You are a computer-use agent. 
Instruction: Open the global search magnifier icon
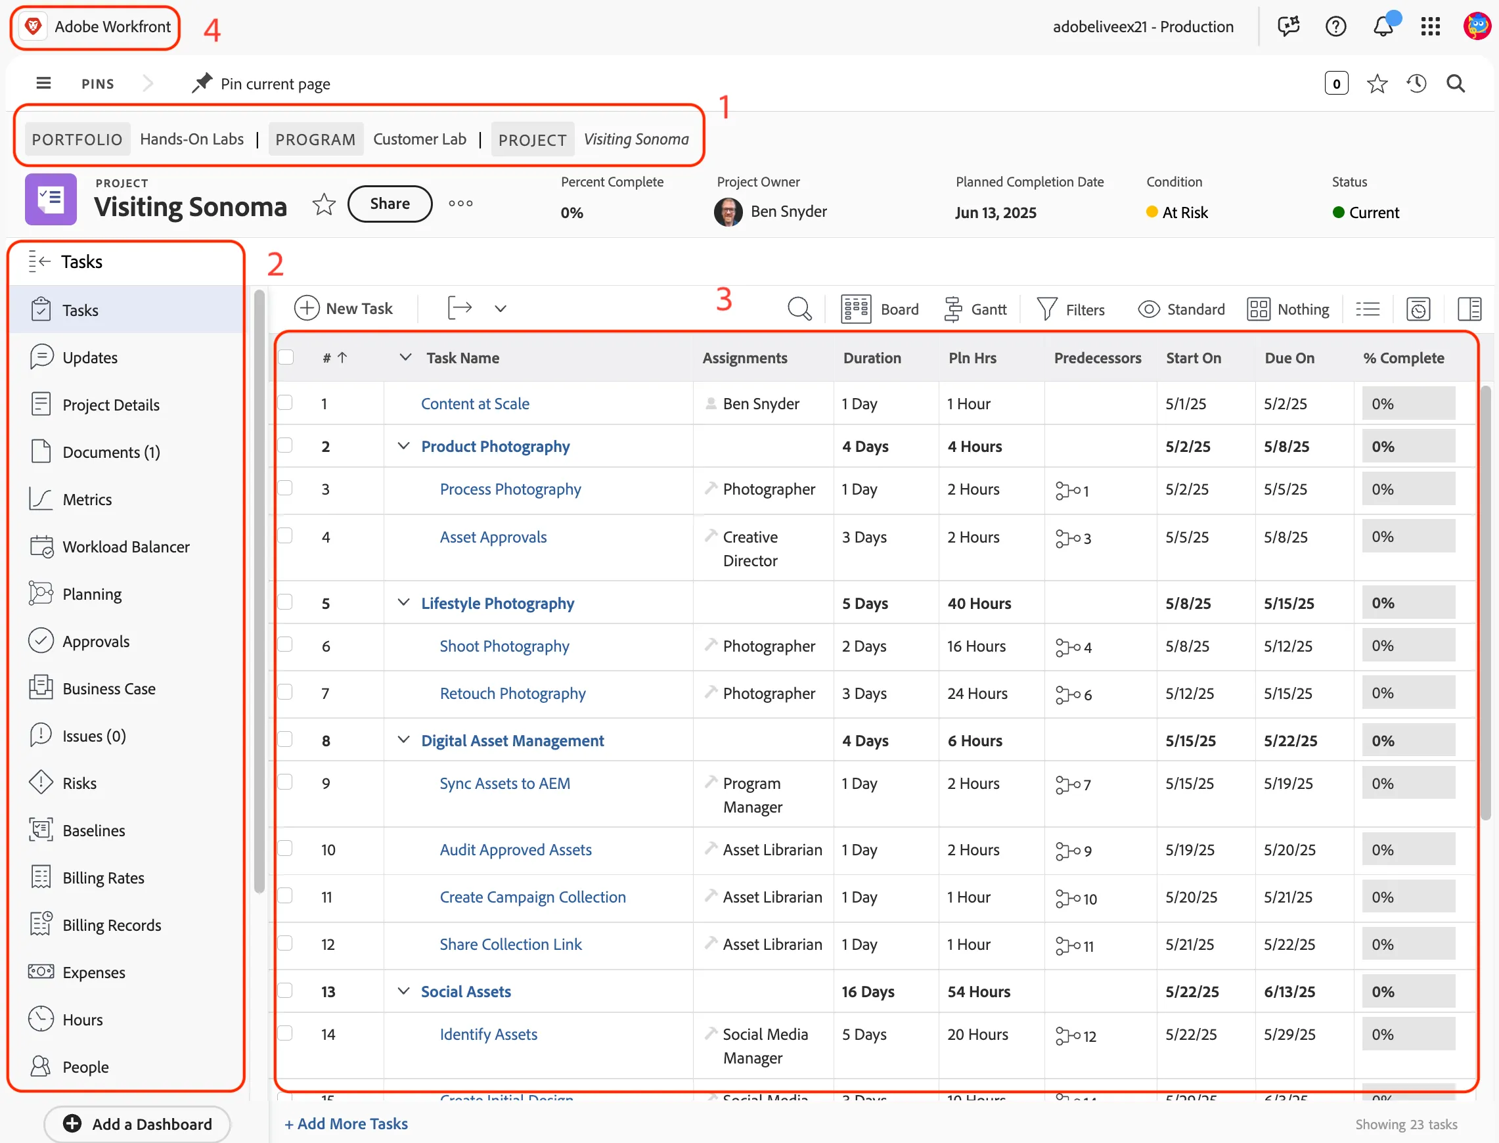coord(1456,83)
